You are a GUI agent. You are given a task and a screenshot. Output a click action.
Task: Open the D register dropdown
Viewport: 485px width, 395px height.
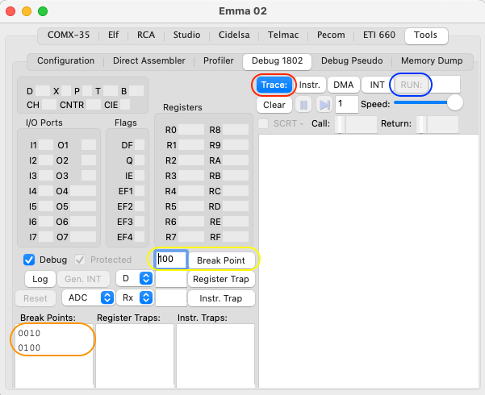click(x=135, y=278)
